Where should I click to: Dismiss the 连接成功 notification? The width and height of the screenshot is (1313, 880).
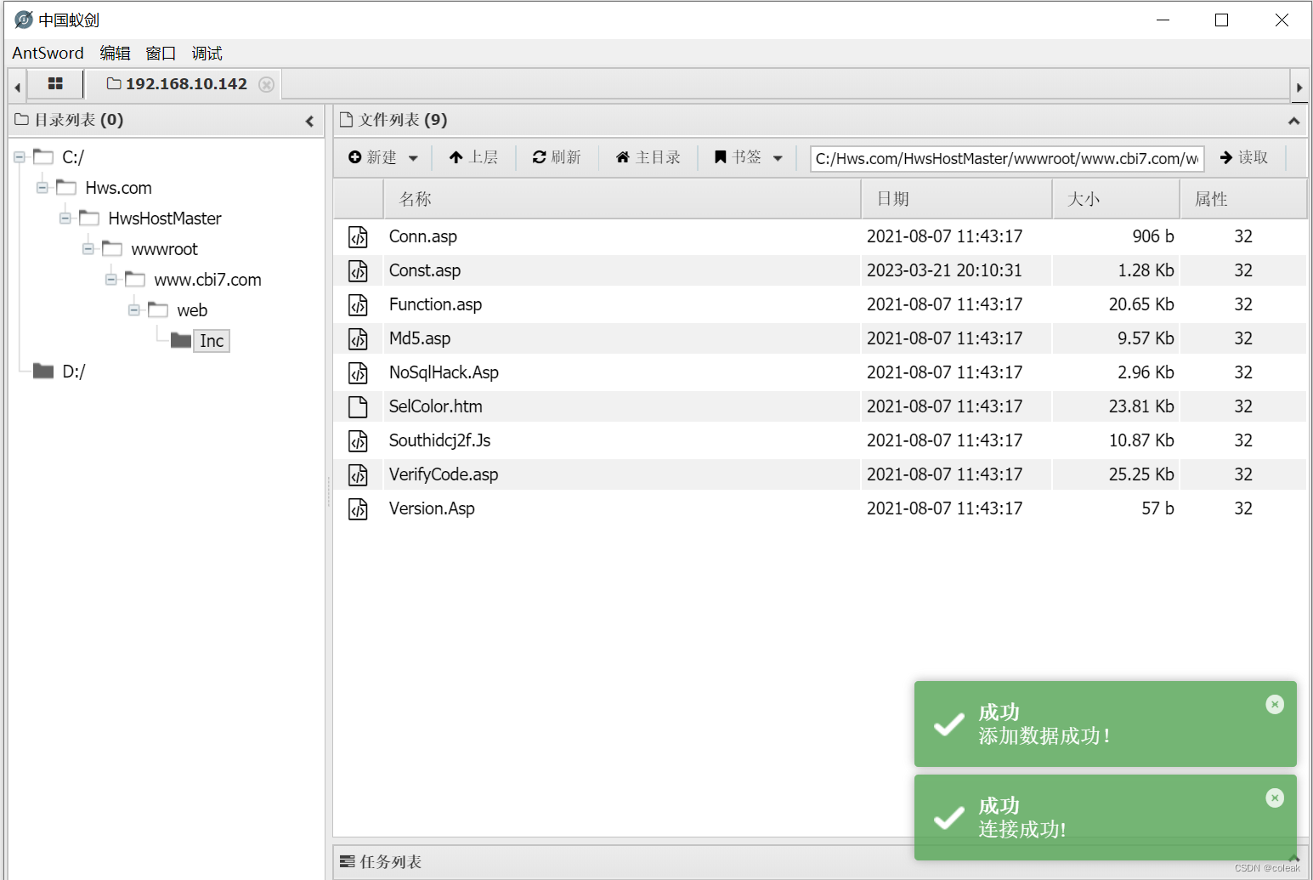(x=1274, y=798)
